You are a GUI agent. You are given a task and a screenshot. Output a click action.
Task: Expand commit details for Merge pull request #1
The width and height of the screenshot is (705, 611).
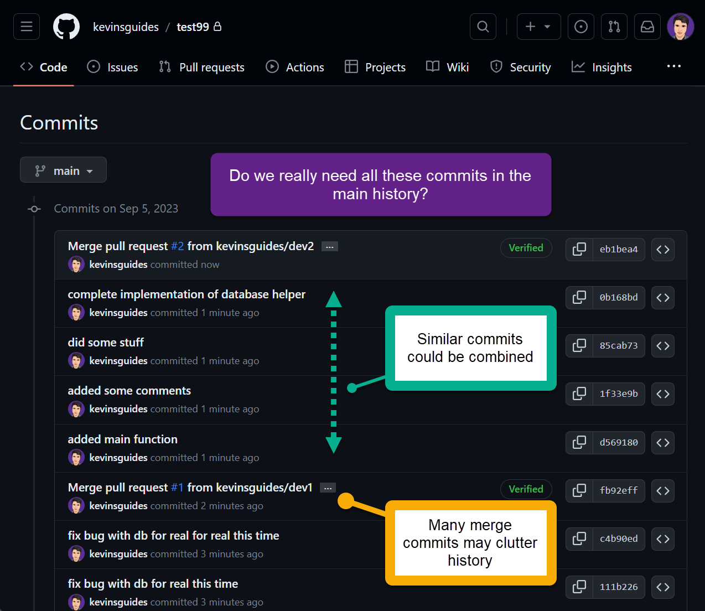pos(328,488)
